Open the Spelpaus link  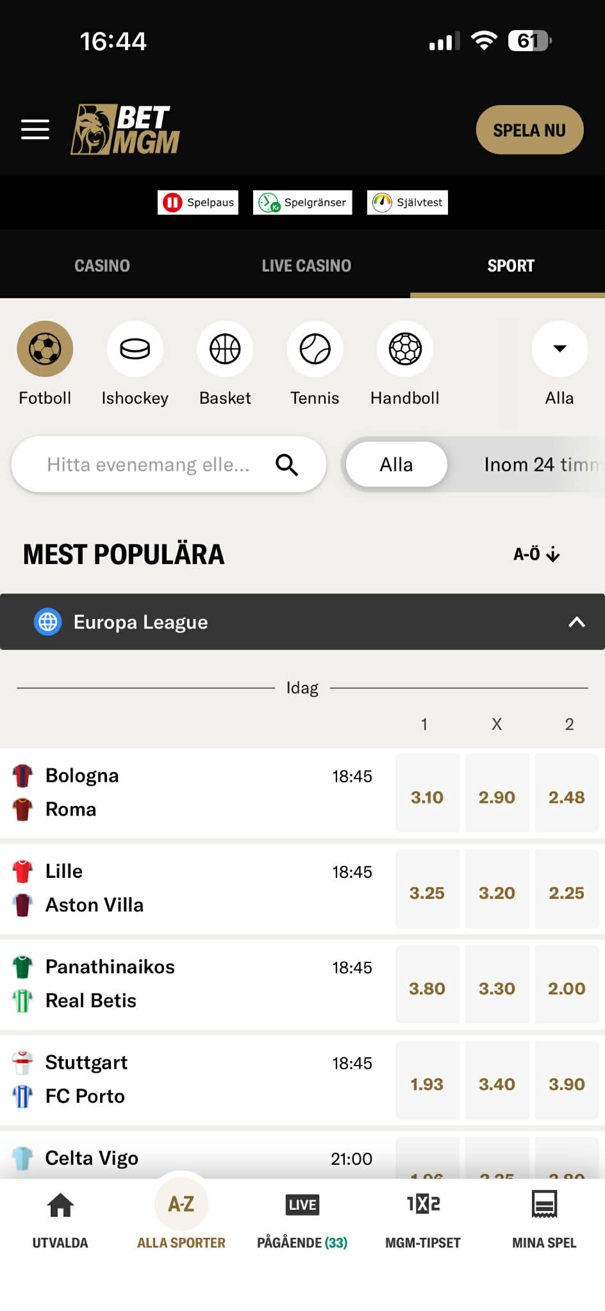[x=198, y=202]
